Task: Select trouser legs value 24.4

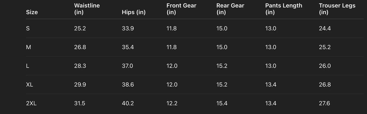Action: 325,28
